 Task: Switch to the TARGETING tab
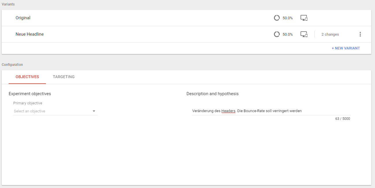[64, 77]
